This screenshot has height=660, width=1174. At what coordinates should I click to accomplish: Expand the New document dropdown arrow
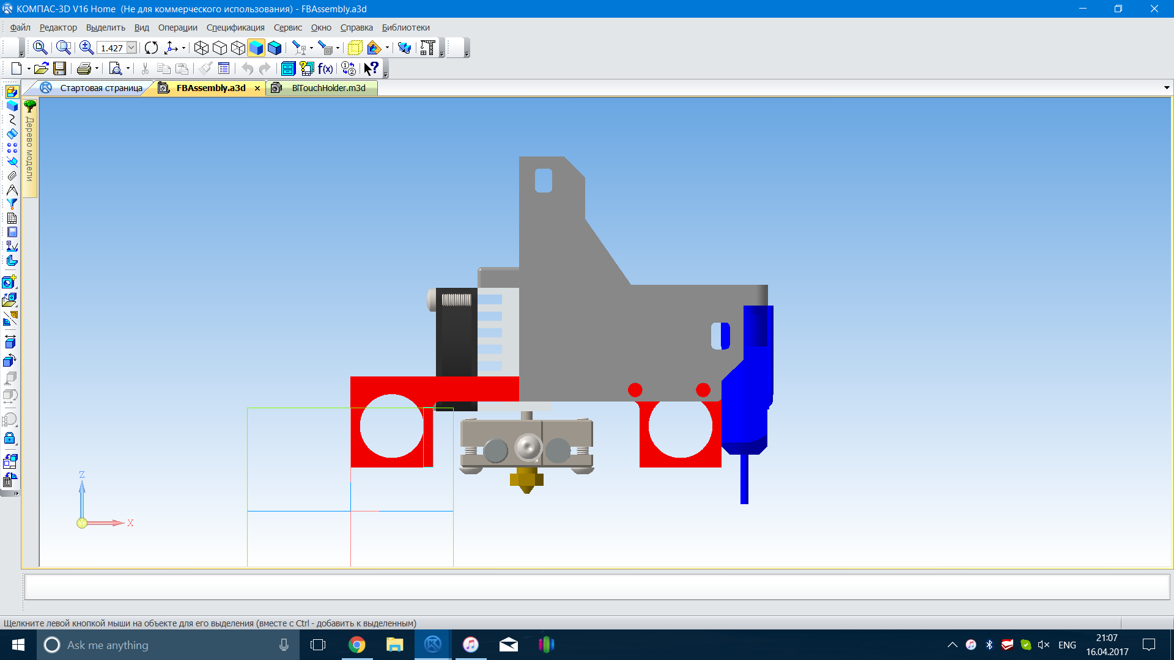28,68
